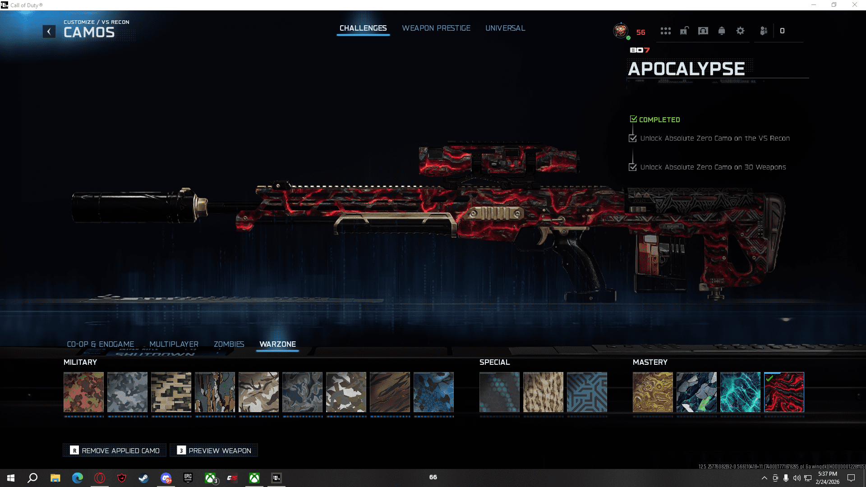This screenshot has width=866, height=487.
Task: Click Unlock Absolute Zero on VS Recon checkbox
Action: [632, 138]
